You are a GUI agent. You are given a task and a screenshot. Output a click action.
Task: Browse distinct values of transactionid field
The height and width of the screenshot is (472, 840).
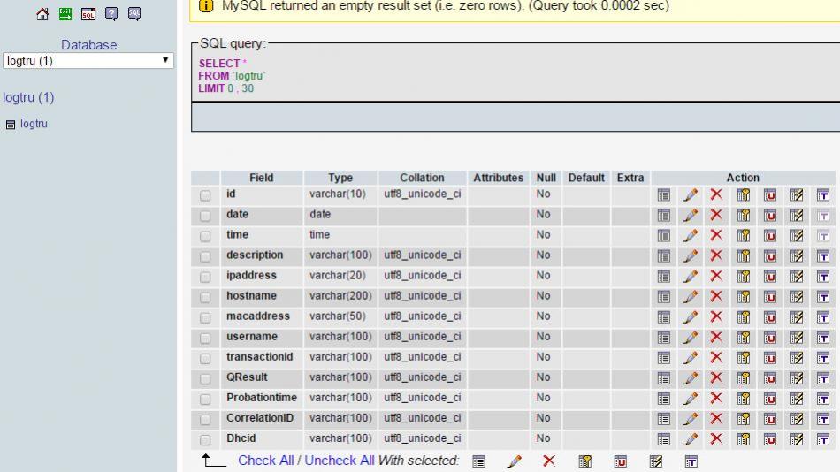click(x=664, y=358)
